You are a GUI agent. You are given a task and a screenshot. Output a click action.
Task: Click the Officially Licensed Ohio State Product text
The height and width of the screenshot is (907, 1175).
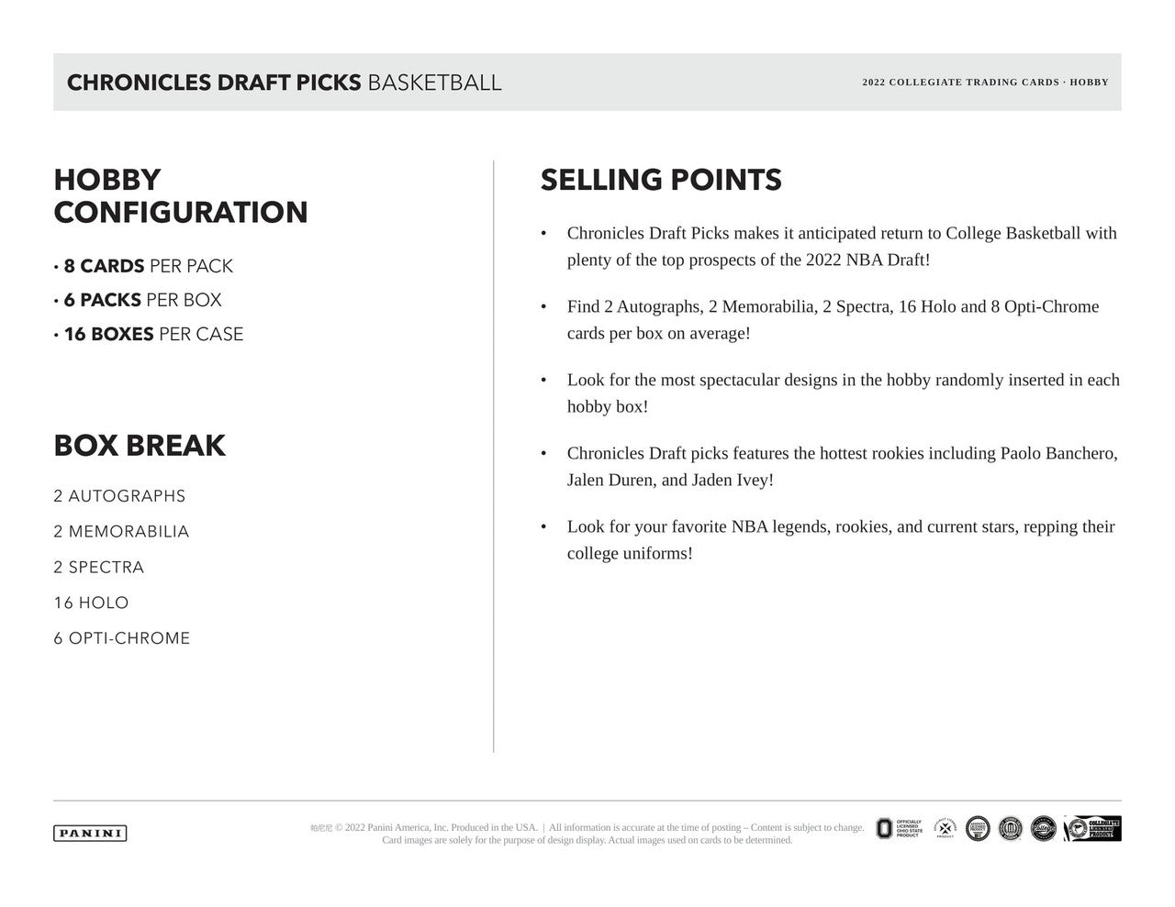coord(910,828)
